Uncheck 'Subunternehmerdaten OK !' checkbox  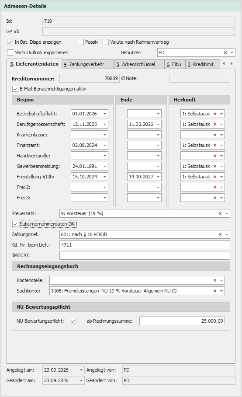point(15,224)
